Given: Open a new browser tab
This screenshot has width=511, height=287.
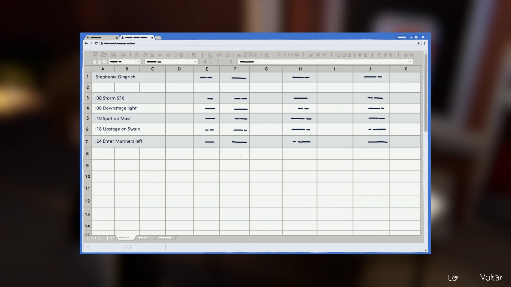Looking at the screenshot, I should [x=158, y=37].
